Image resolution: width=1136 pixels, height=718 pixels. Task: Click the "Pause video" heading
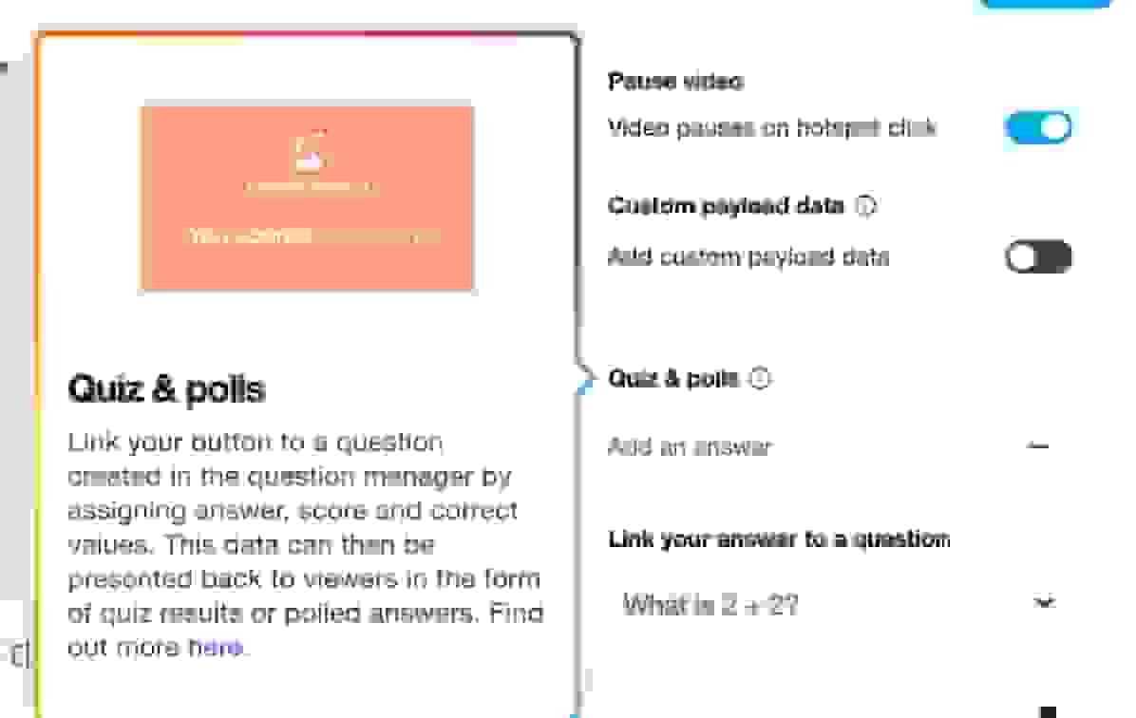pyautogui.click(x=674, y=82)
